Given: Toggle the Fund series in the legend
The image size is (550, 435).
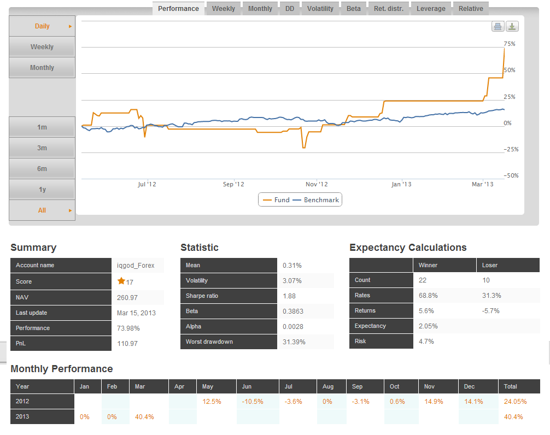Looking at the screenshot, I should point(277,200).
